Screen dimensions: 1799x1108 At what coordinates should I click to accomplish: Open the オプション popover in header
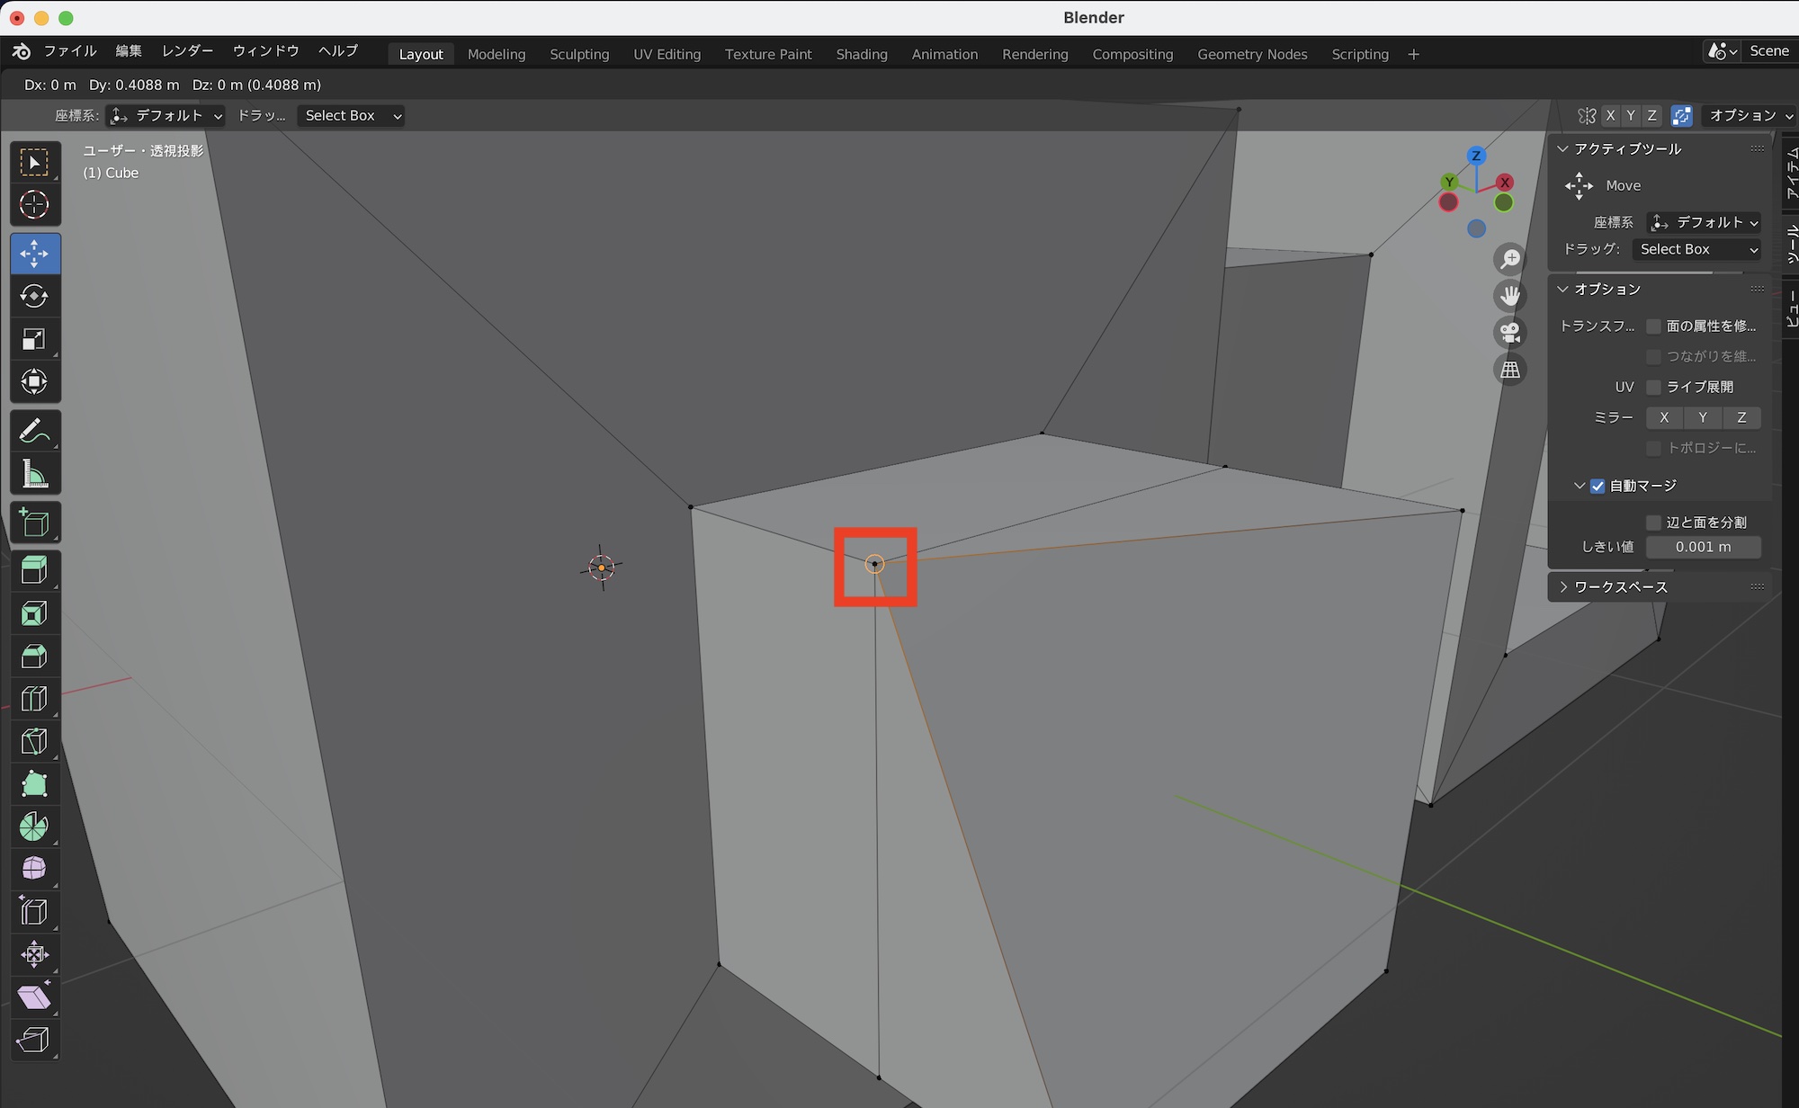(x=1749, y=115)
